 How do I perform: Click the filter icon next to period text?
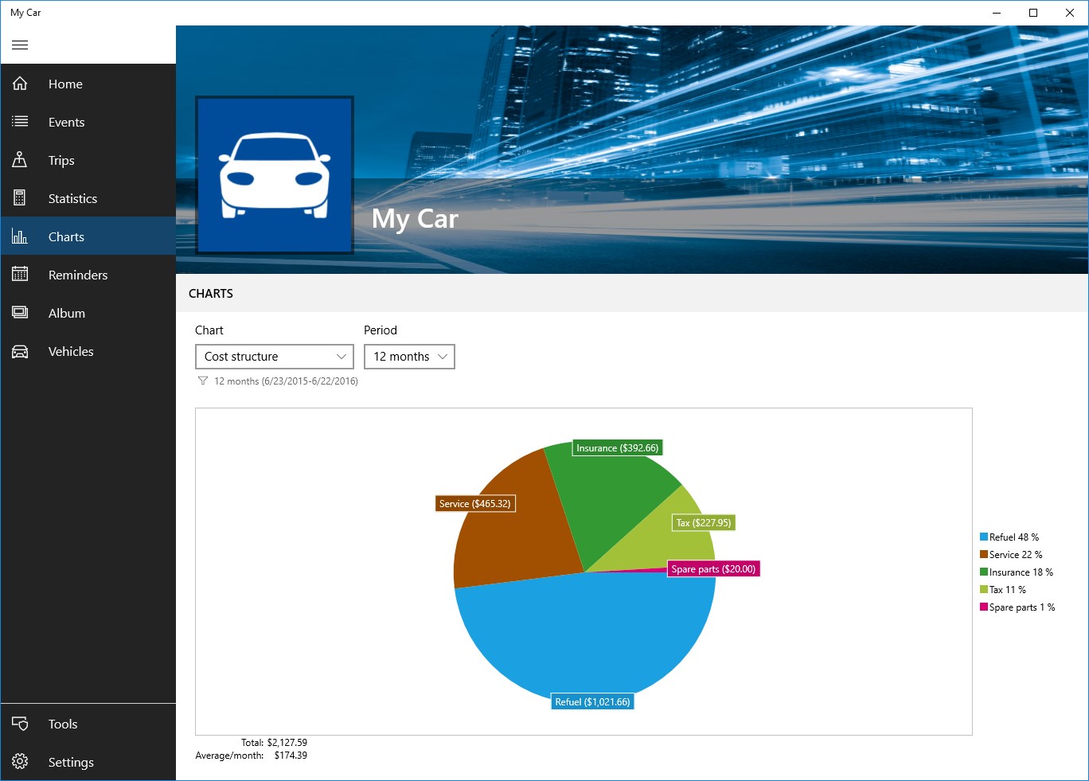[202, 381]
